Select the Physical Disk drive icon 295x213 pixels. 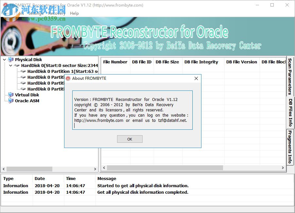point(10,59)
